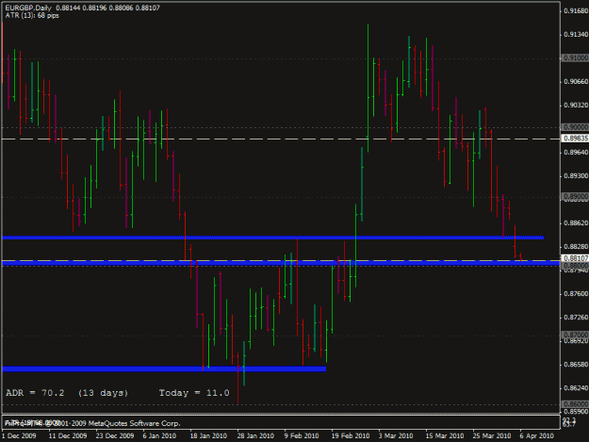Select the lowest blue horizontal line
The width and height of the screenshot is (589, 442).
[164, 369]
